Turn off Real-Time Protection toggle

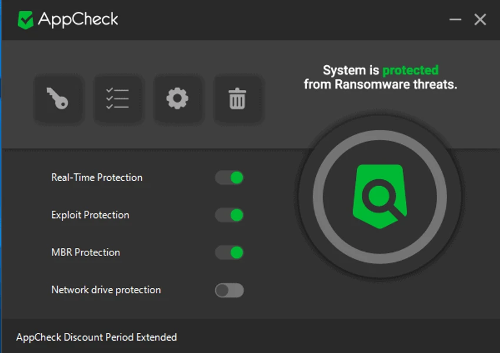(x=229, y=177)
